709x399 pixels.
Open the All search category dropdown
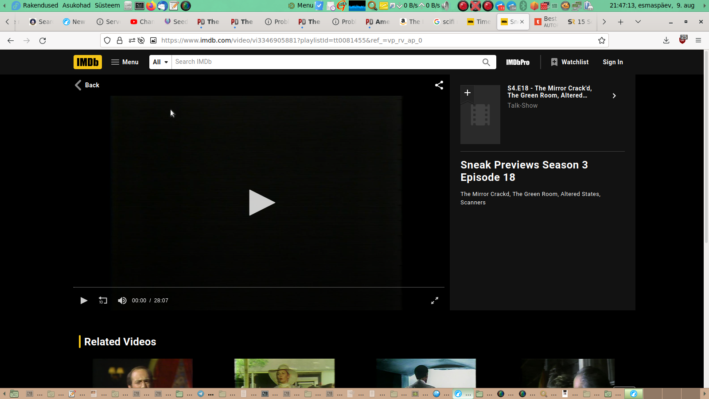pos(160,62)
